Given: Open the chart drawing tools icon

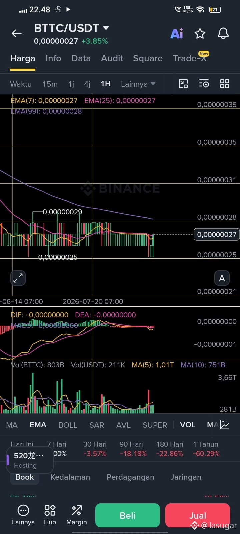Looking at the screenshot, I should pyautogui.click(x=183, y=84).
